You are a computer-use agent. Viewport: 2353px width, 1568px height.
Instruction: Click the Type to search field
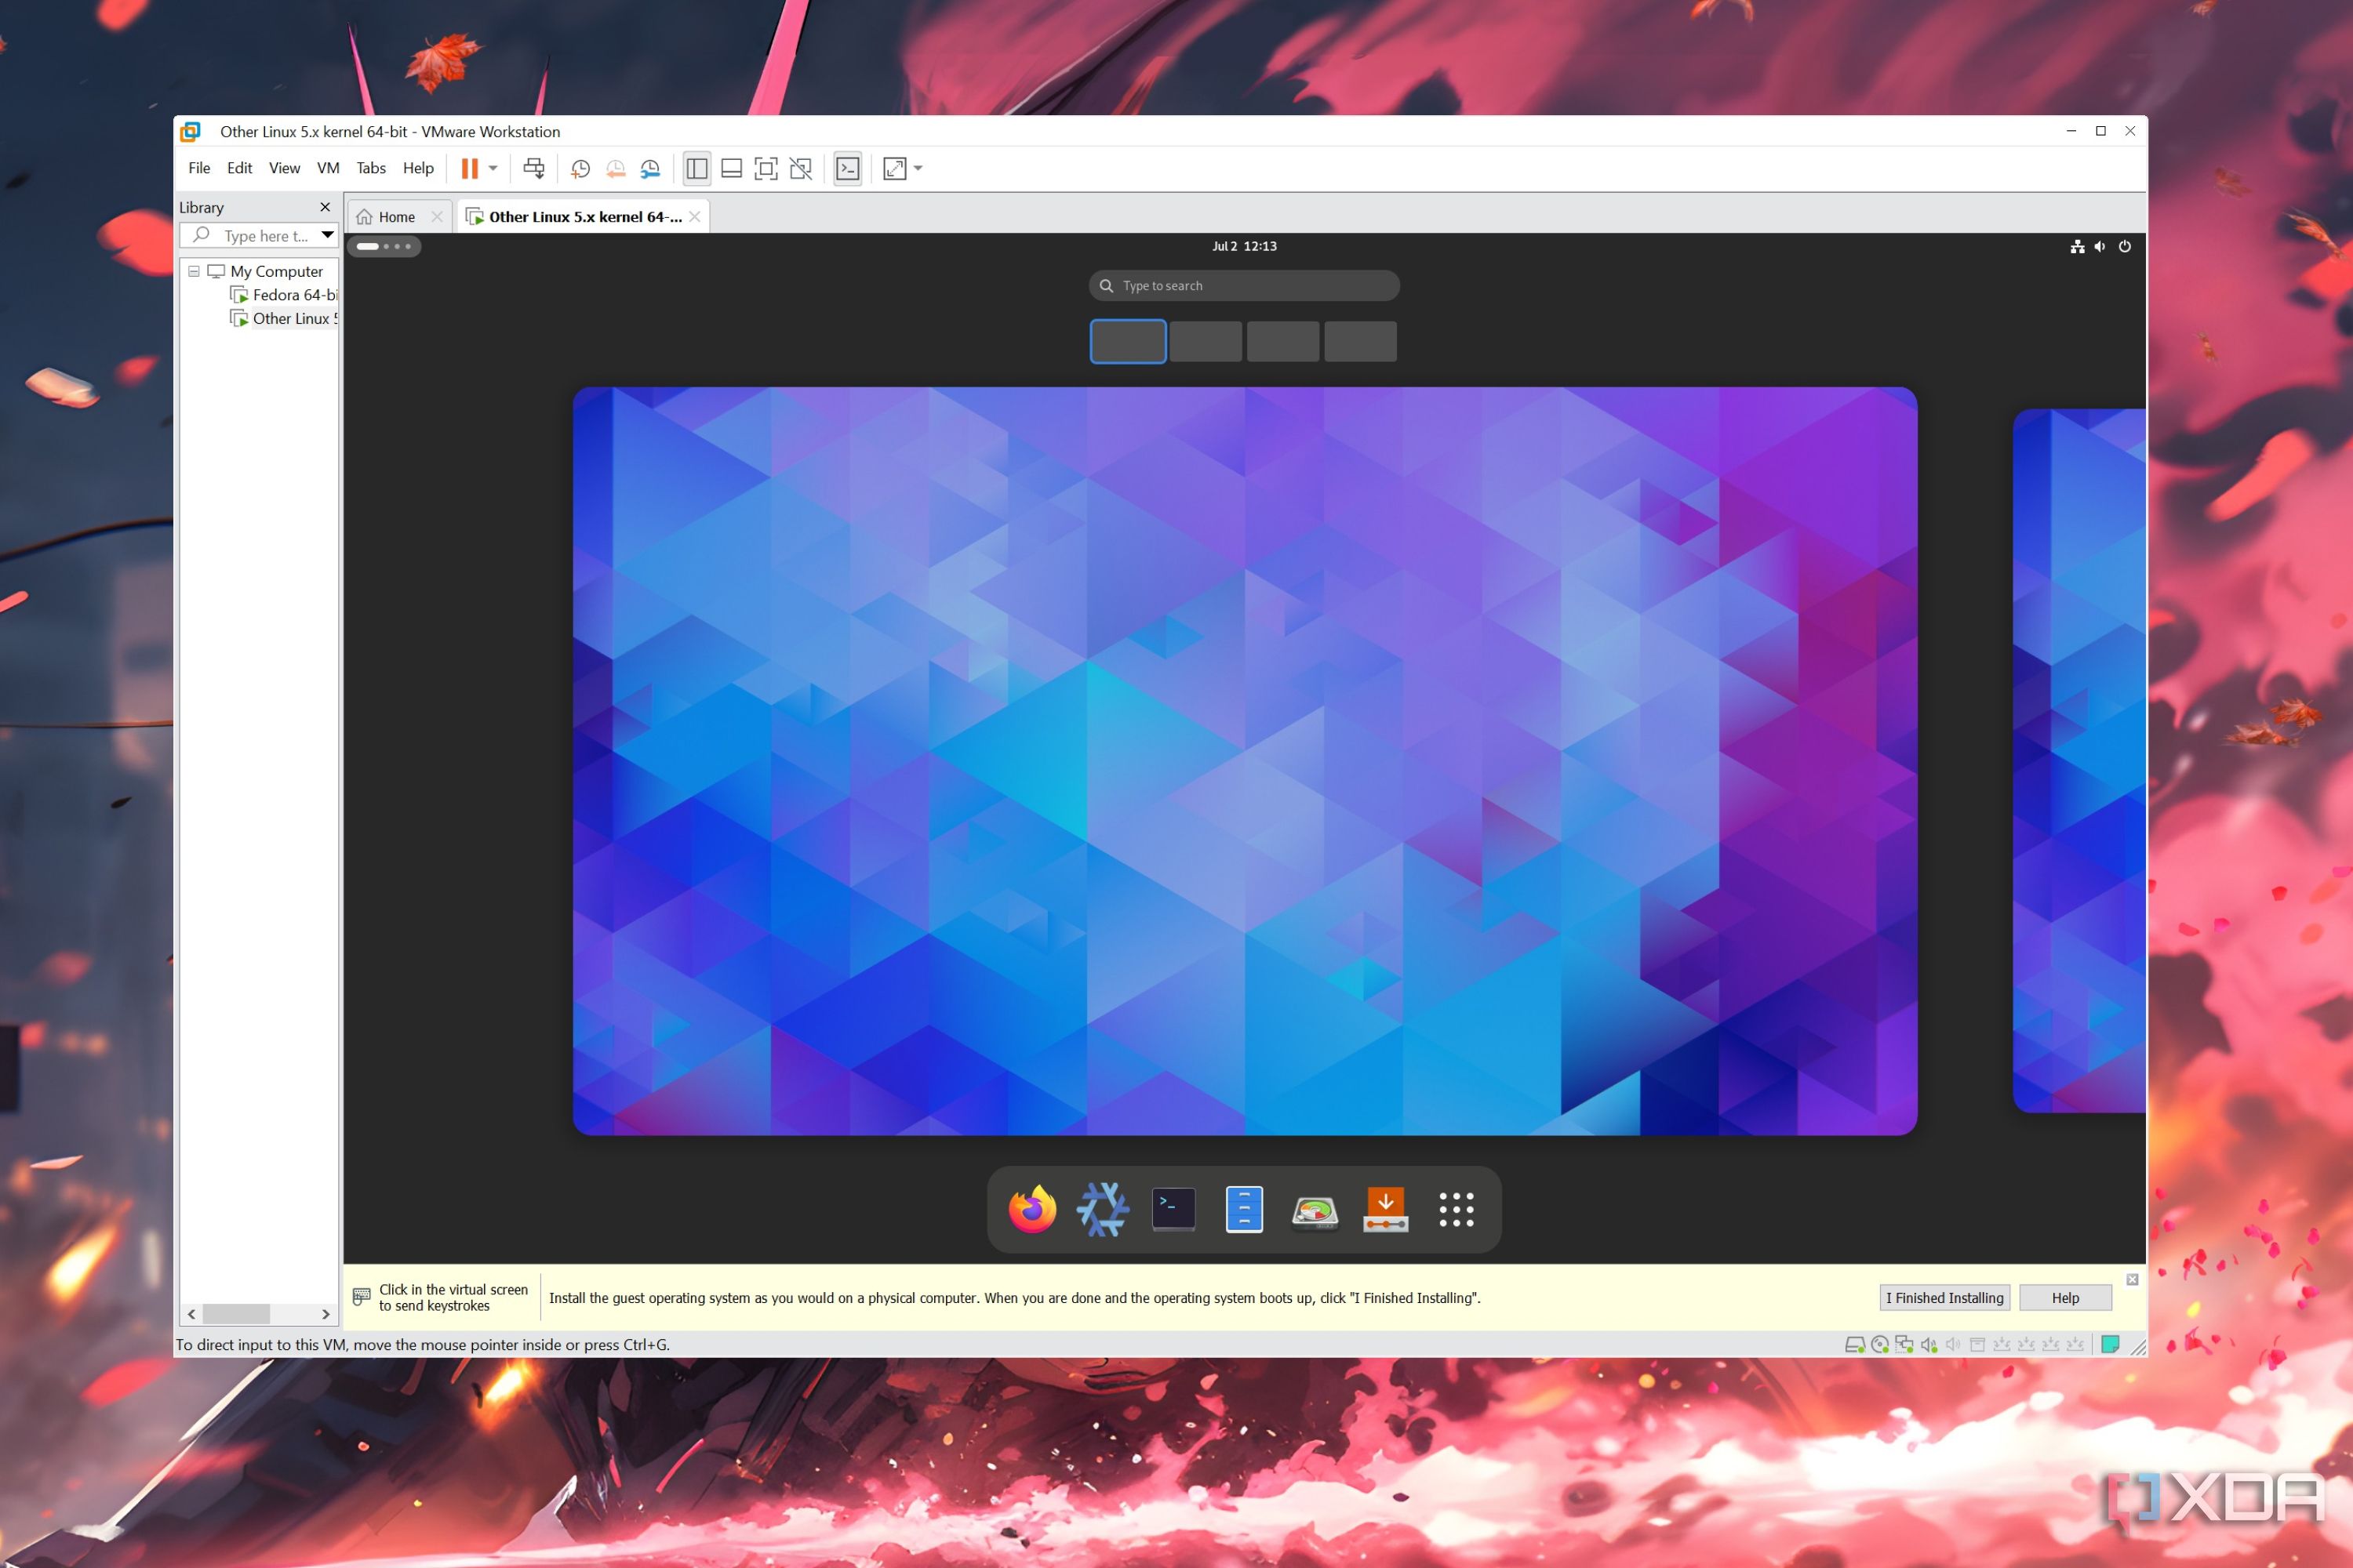[1242, 285]
